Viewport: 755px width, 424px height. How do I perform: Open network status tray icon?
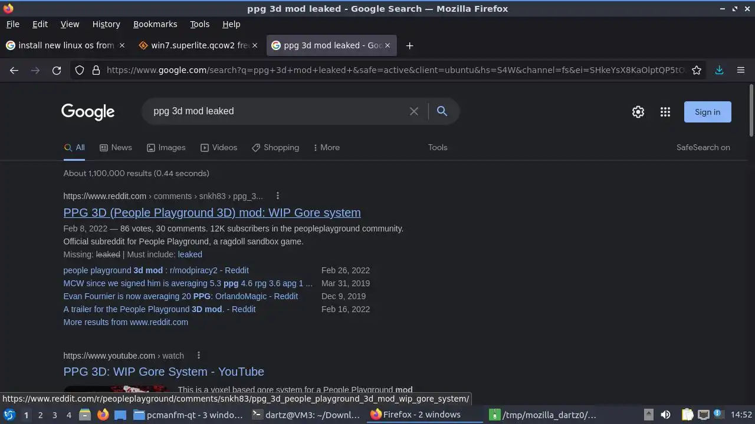point(703,415)
